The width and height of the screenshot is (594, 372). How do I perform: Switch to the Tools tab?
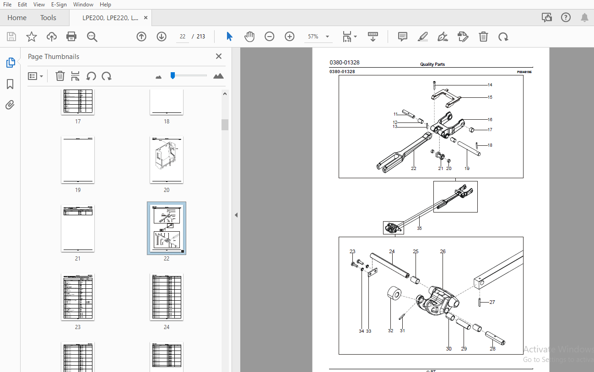tap(48, 18)
